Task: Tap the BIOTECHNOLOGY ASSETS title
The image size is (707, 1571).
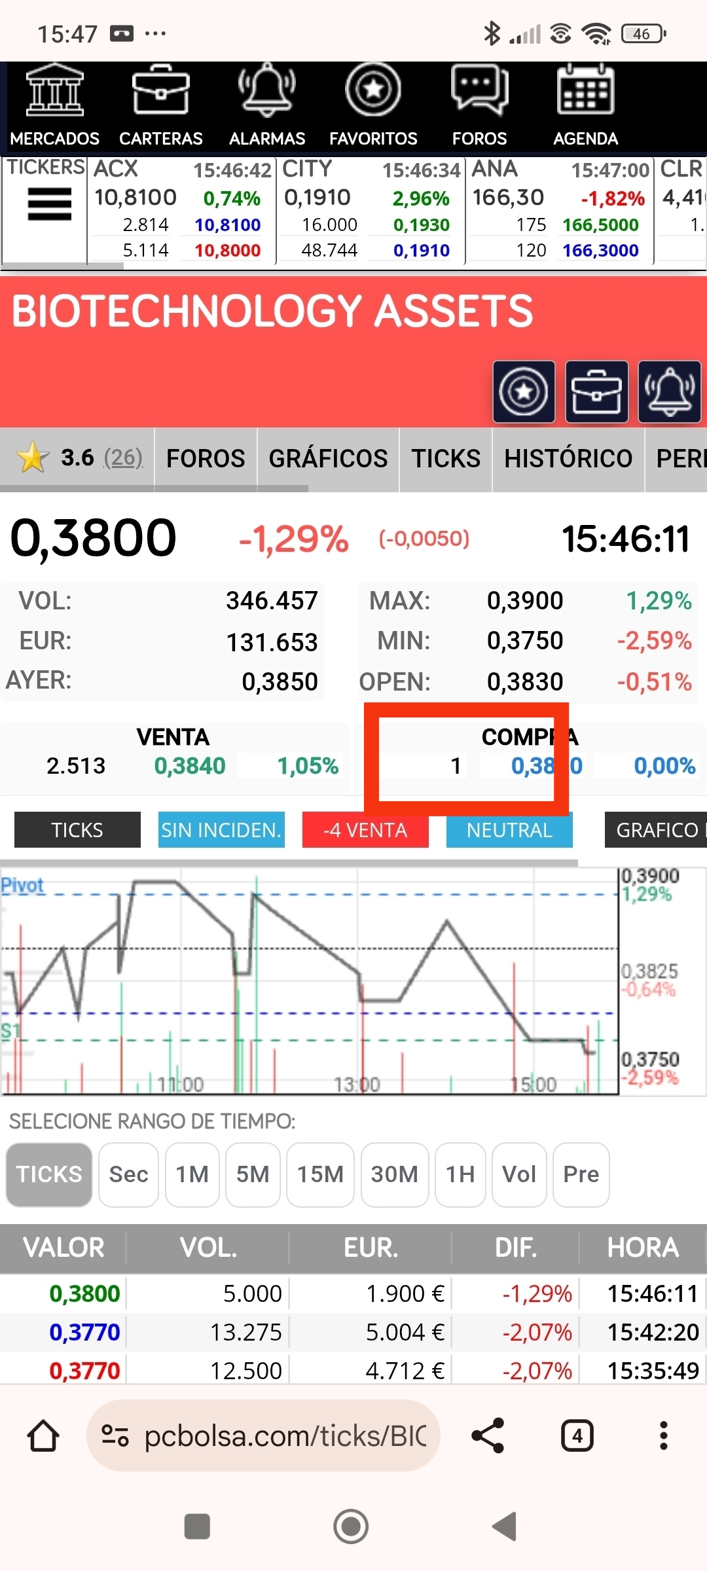Action: coord(272,311)
